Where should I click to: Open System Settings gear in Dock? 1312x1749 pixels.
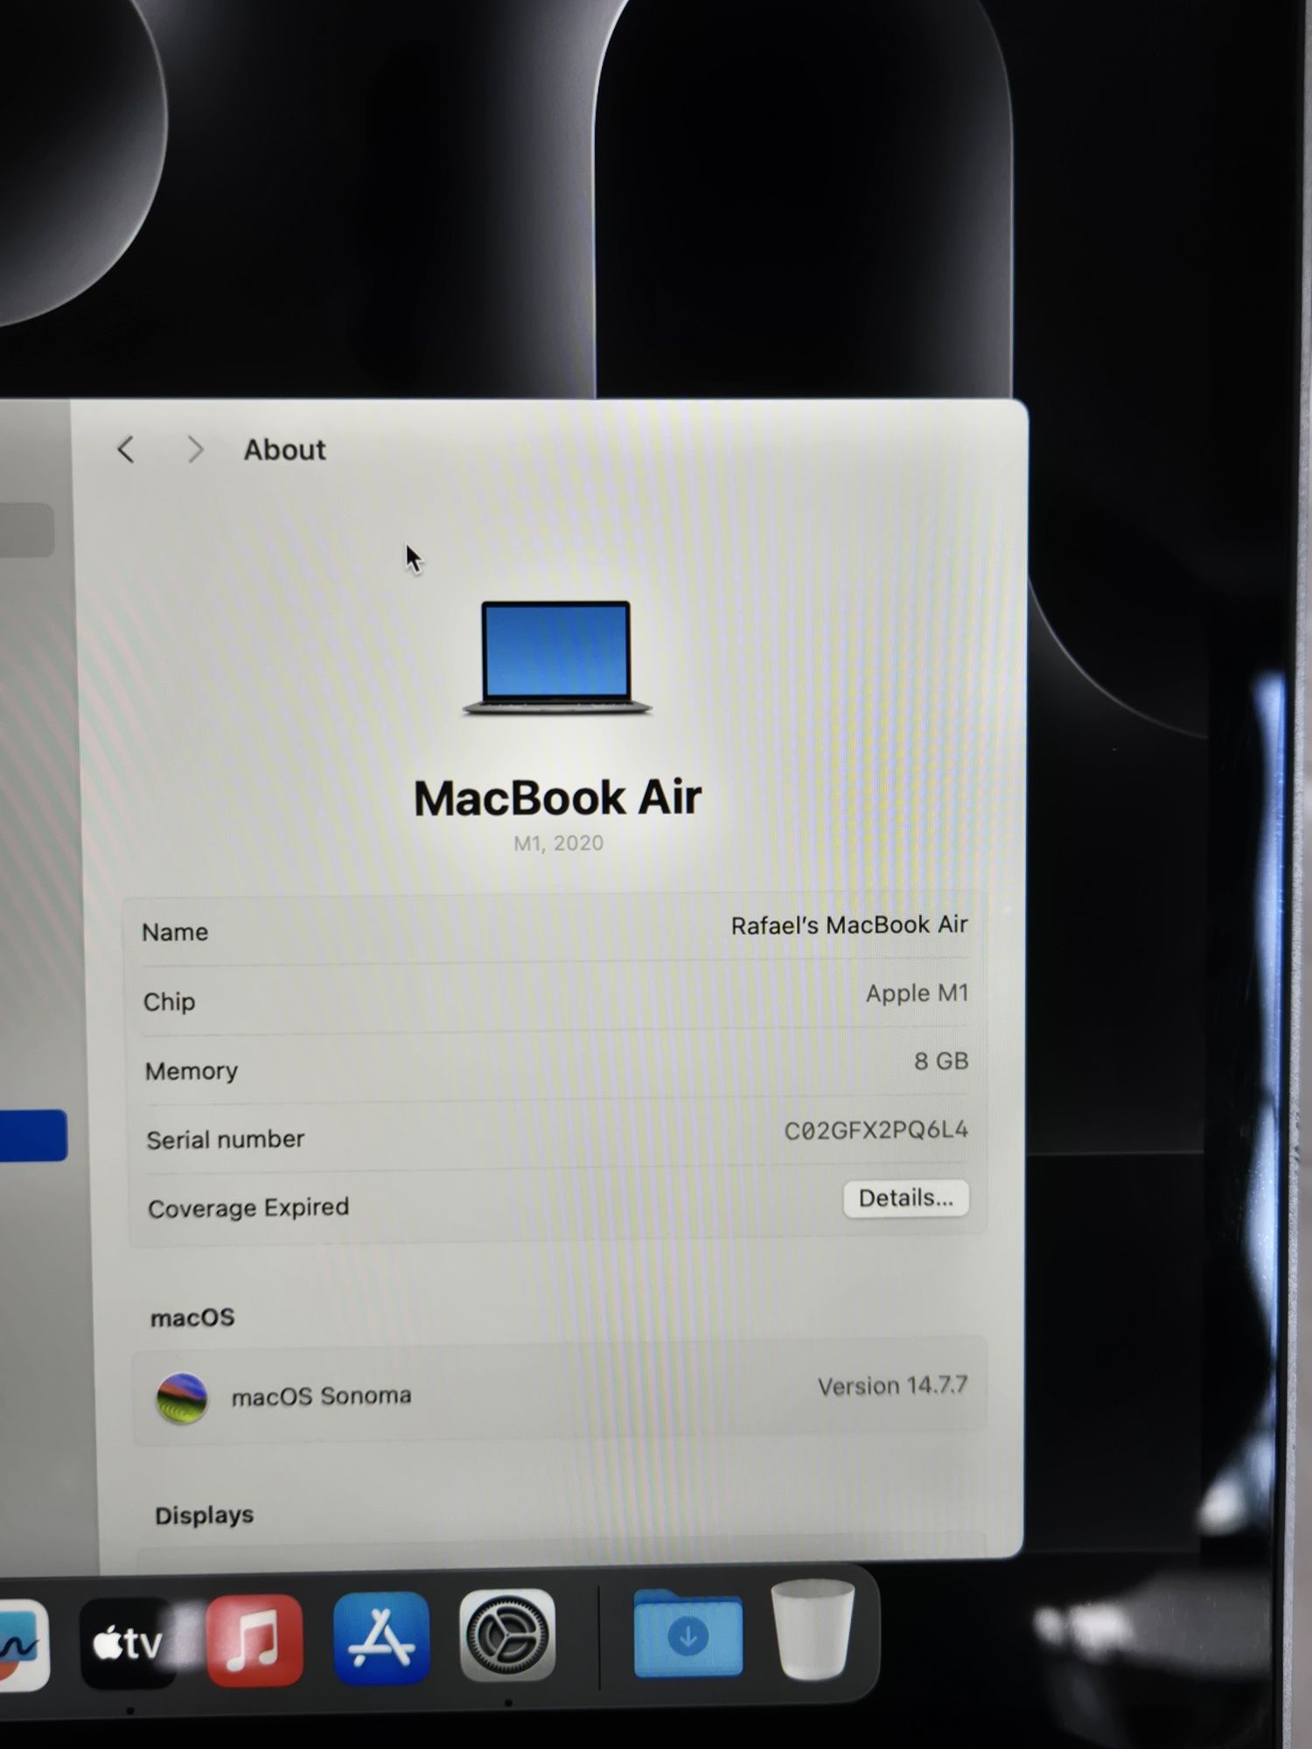point(508,1635)
